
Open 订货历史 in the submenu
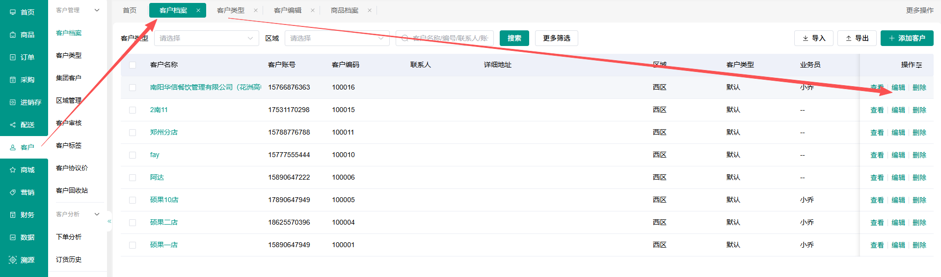[x=69, y=259]
